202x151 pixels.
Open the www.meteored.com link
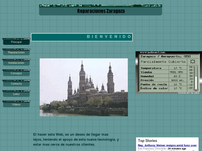pos(152,52)
